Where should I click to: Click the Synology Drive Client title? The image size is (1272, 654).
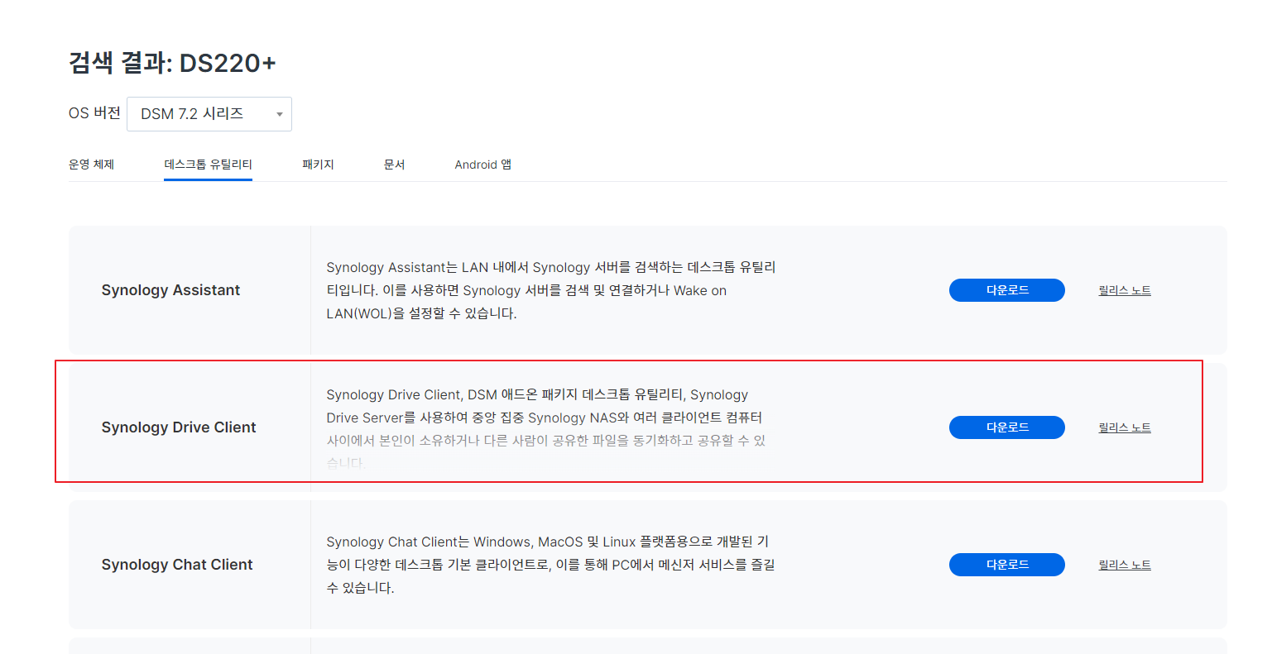pyautogui.click(x=179, y=427)
